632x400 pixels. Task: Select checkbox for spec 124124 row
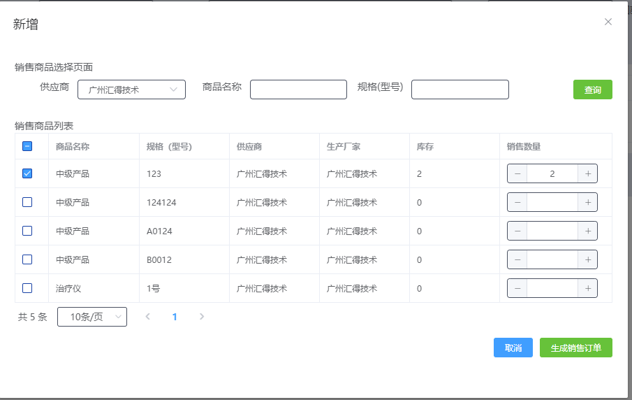pyautogui.click(x=27, y=202)
